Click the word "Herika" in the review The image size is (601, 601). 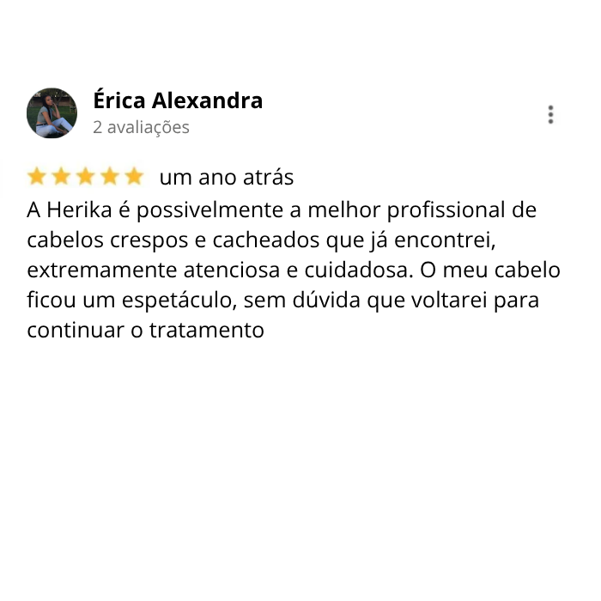[x=79, y=210]
